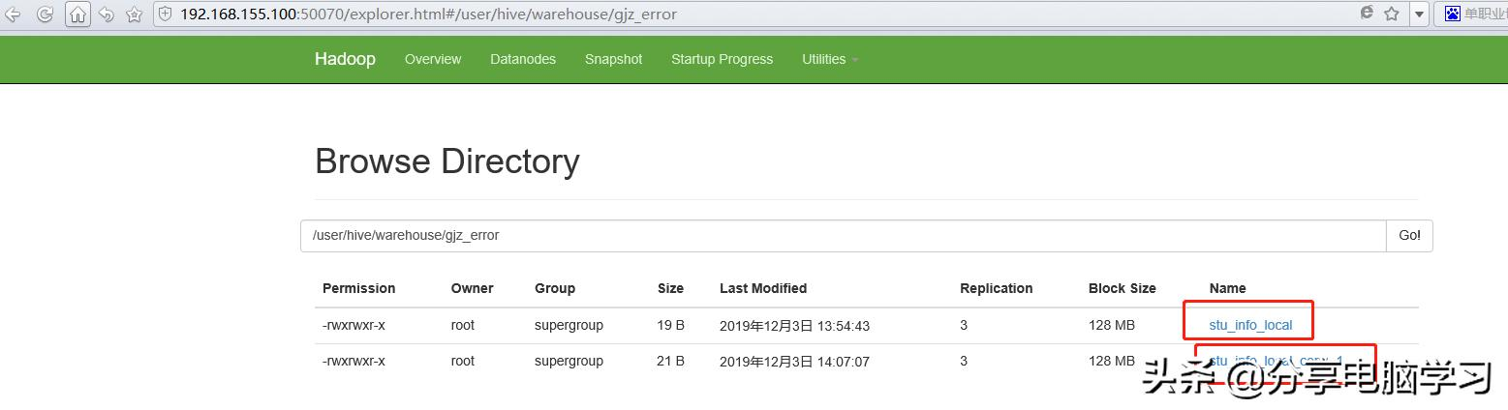Switch to IE compatibility mode icon
This screenshot has width=1508, height=410.
(1367, 14)
